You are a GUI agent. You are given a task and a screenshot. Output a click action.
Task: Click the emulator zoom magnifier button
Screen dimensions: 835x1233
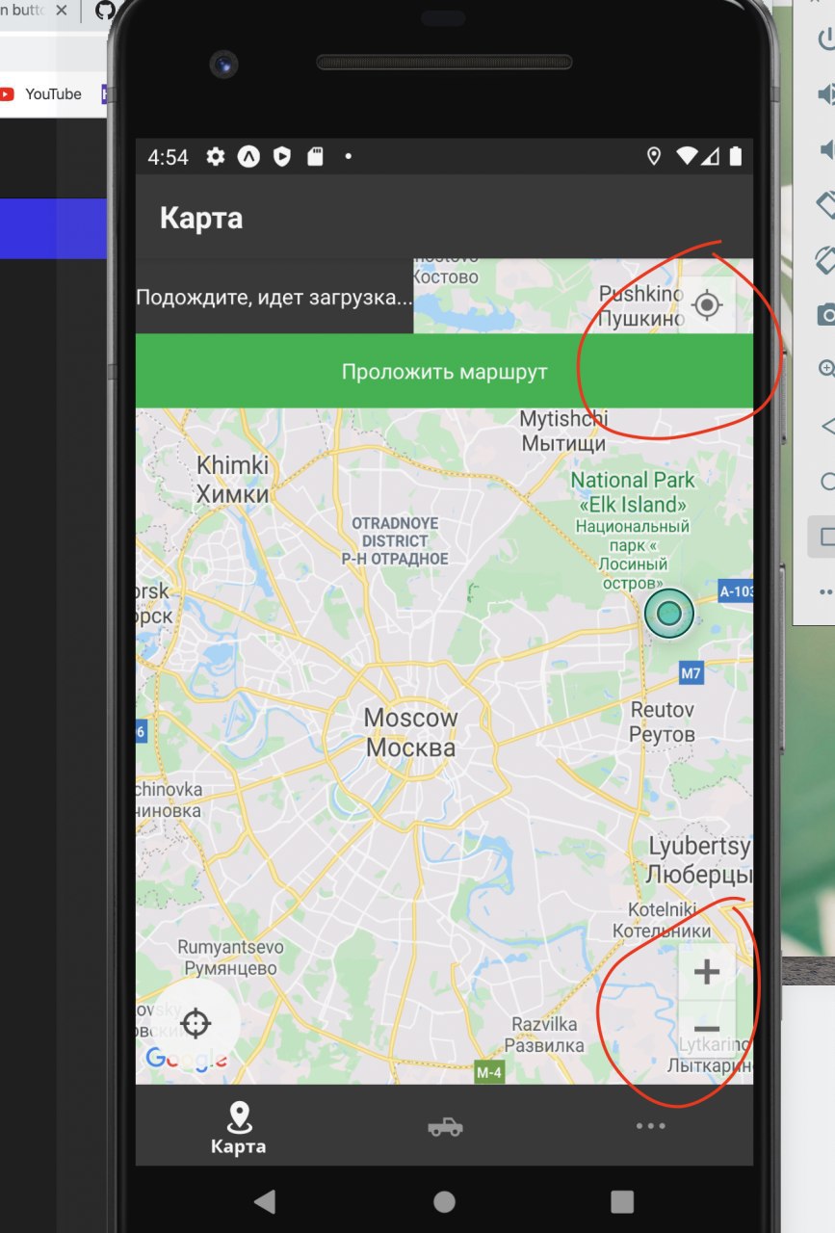pos(826,369)
